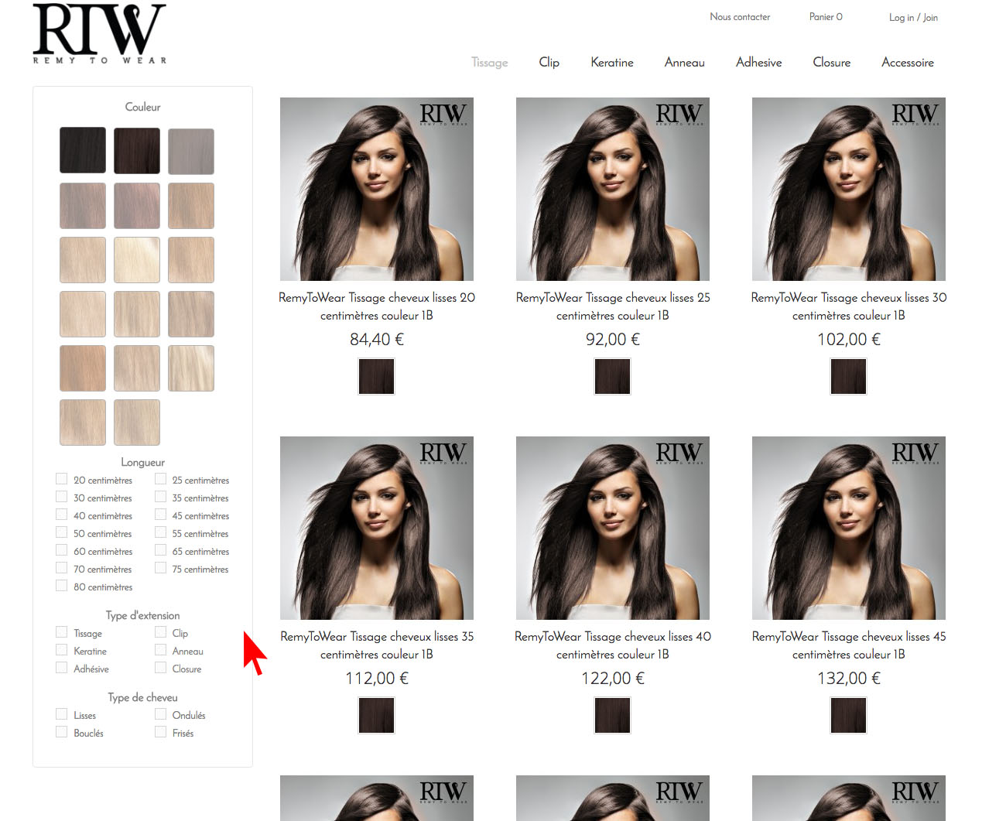Click colour swatch under 112,00 € price
Image resolution: width=1006 pixels, height=821 pixels.
pyautogui.click(x=377, y=715)
